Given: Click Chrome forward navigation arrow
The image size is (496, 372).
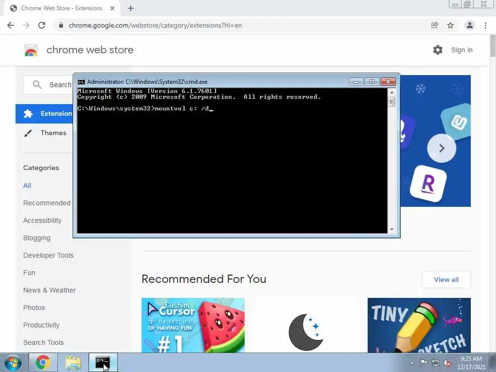Looking at the screenshot, I should pyautogui.click(x=26, y=25).
